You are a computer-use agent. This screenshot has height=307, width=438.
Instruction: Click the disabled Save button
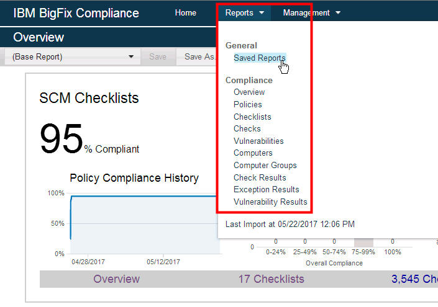tap(158, 57)
